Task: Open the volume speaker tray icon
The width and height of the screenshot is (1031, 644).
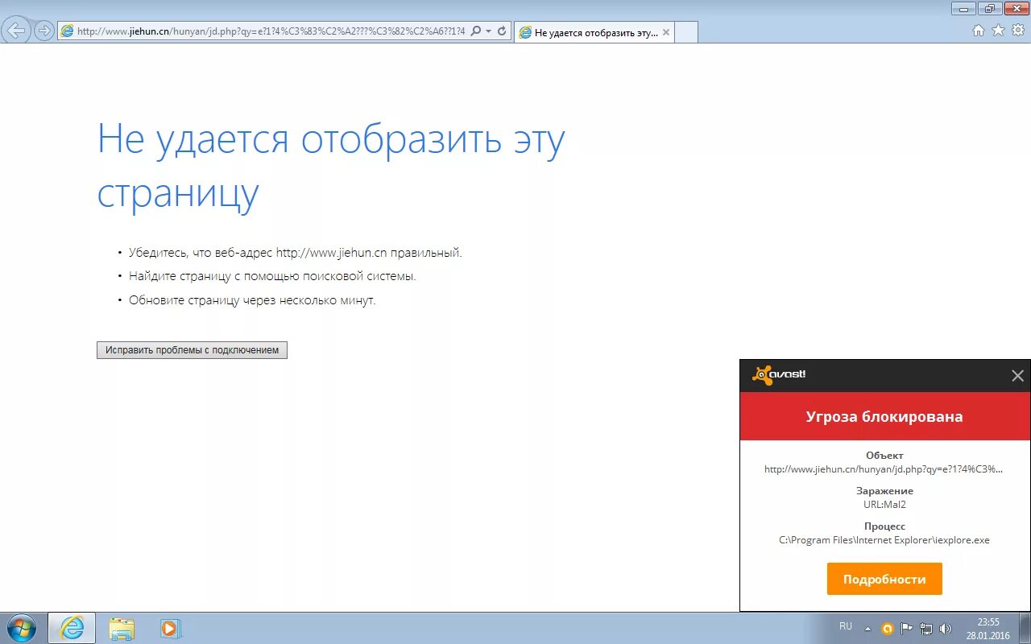Action: click(946, 629)
